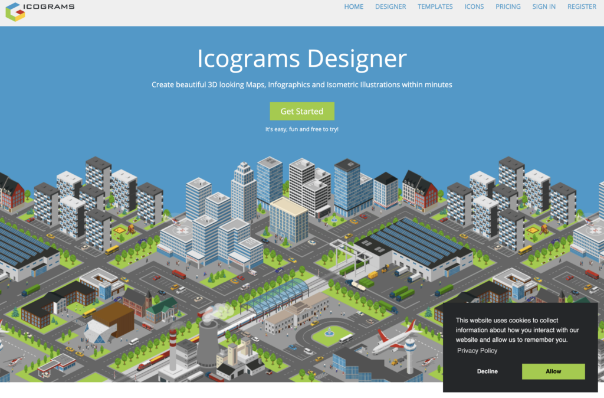Image resolution: width=604 pixels, height=398 pixels.
Task: Browse the ICONS section
Action: click(x=474, y=7)
